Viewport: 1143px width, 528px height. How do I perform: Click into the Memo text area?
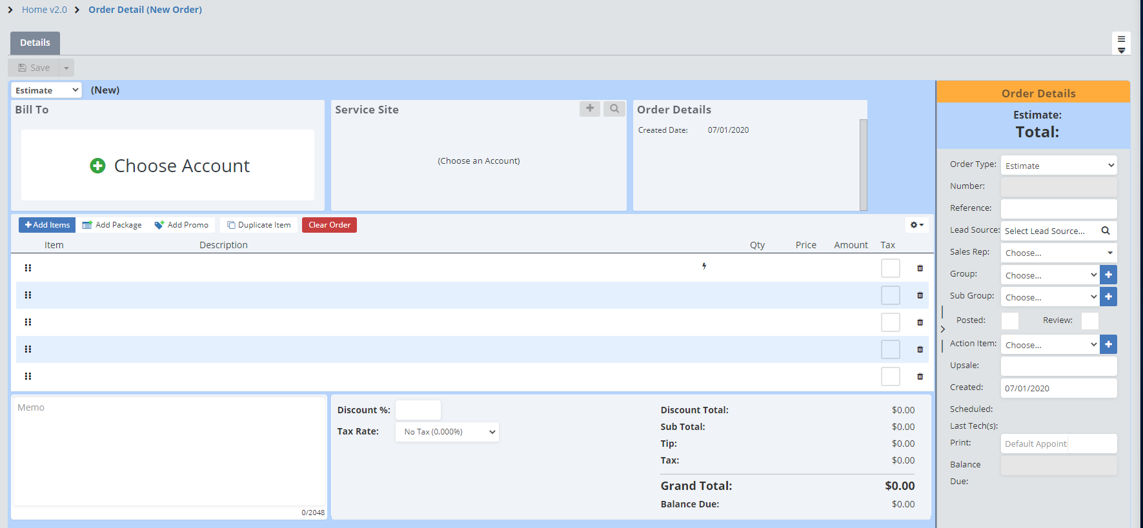pyautogui.click(x=168, y=451)
